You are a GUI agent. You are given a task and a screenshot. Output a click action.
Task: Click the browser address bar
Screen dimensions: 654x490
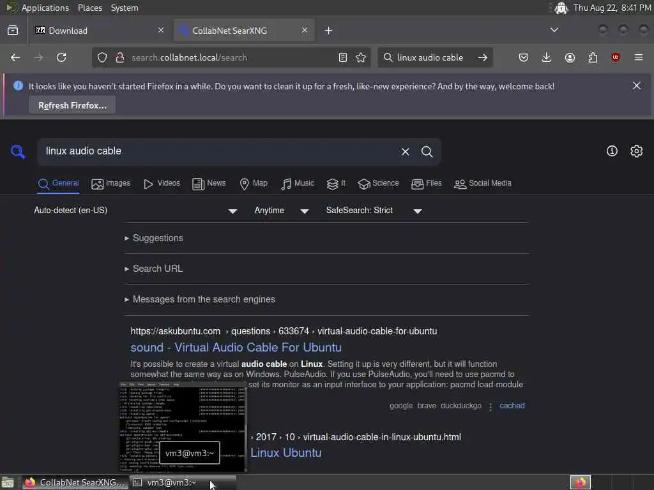(231, 57)
